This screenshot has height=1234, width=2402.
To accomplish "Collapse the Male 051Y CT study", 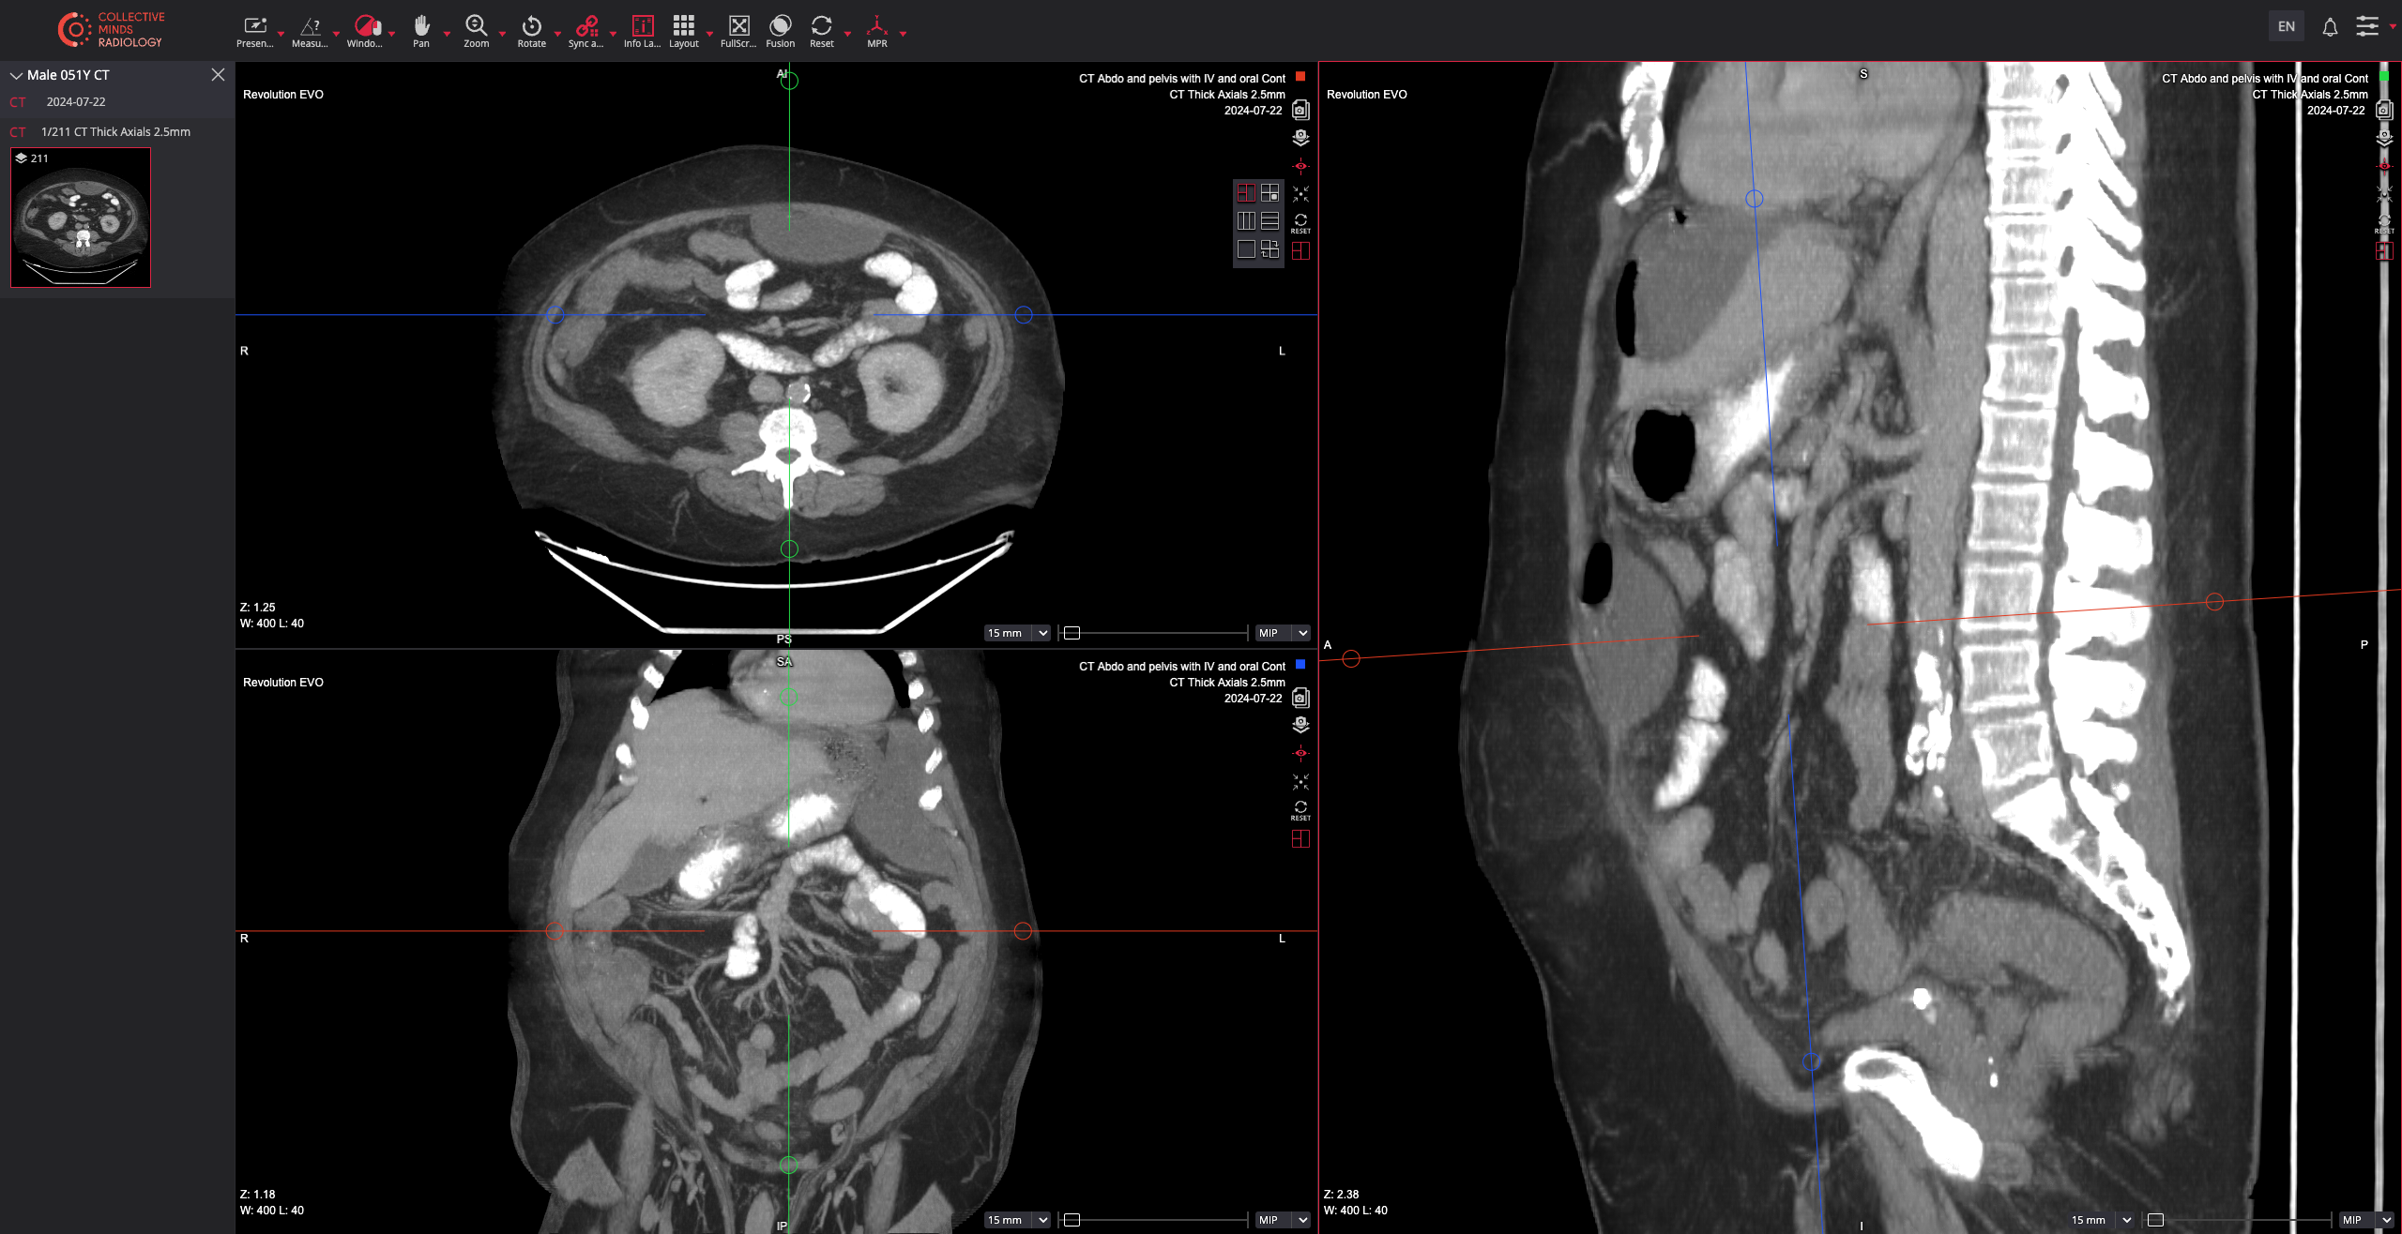I will tap(16, 75).
